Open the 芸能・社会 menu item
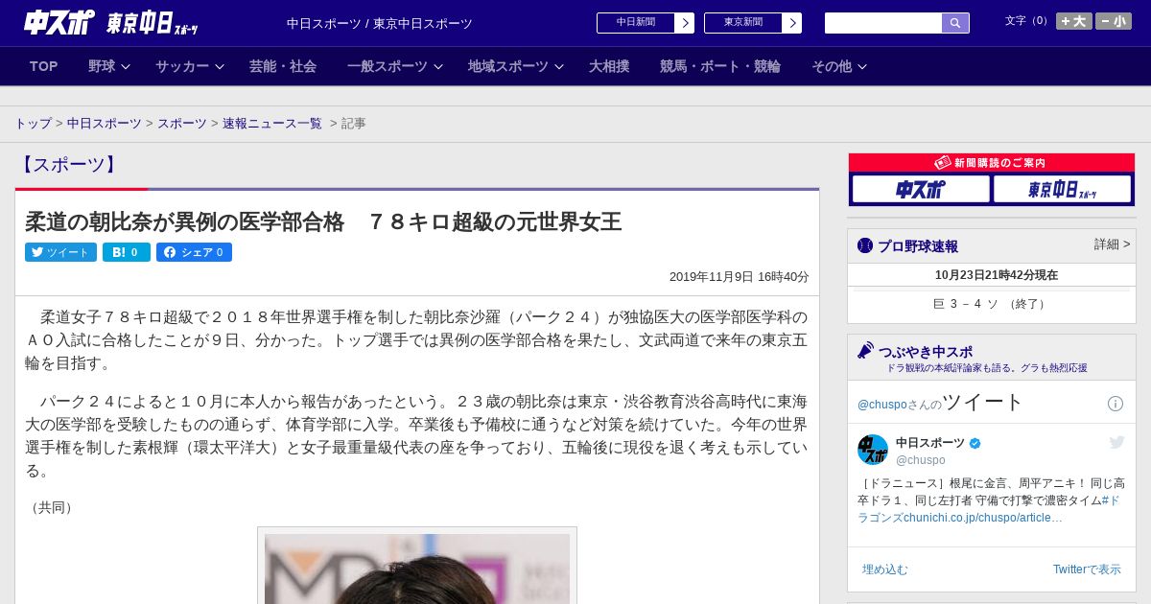 (x=283, y=66)
